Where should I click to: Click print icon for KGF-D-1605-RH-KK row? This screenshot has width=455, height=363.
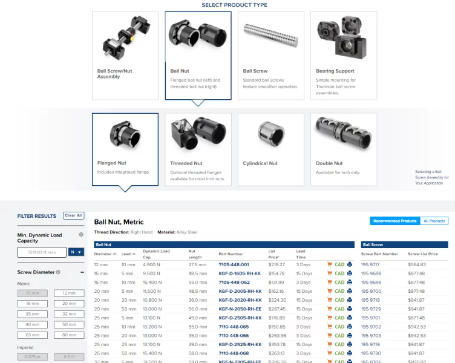350,273
